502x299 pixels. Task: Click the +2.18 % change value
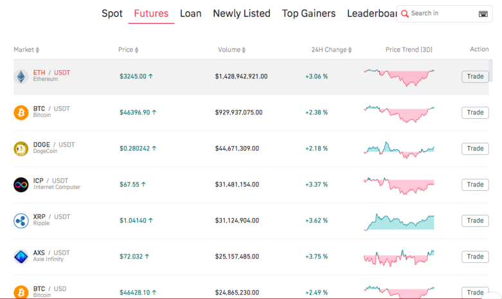pyautogui.click(x=317, y=149)
